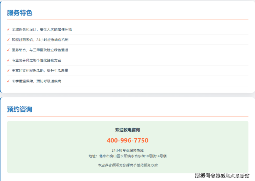Click the 北京市房山区长阳镇 address line

pos(127,156)
